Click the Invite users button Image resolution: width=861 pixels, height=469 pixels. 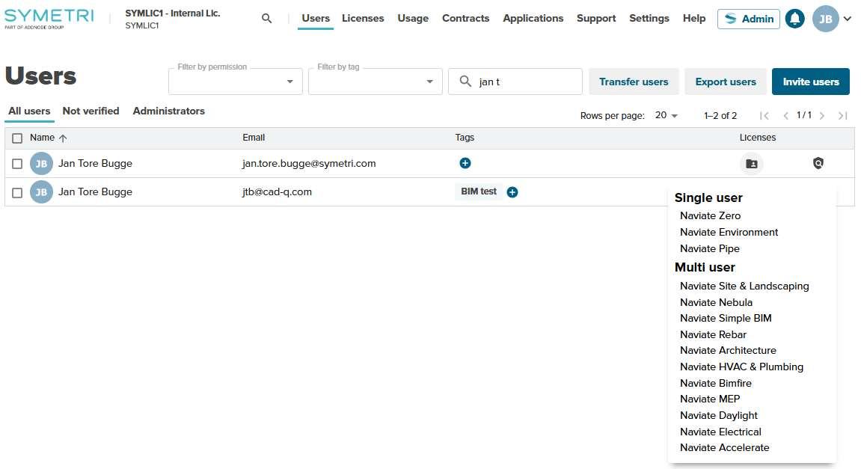810,82
